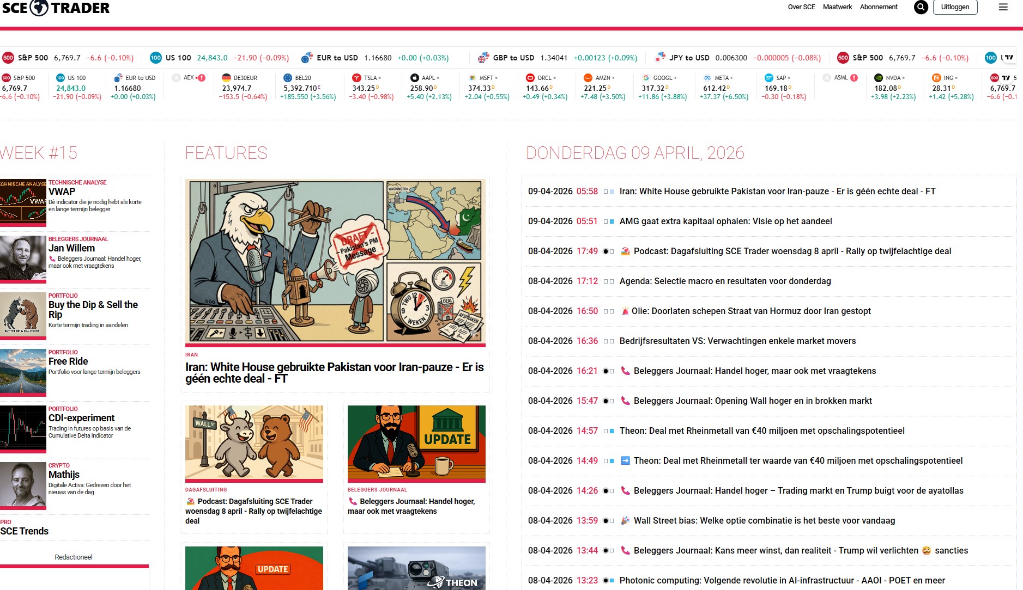Open the Theon tank thumbnail
Viewport: 1023px width, 590px height.
(x=416, y=568)
